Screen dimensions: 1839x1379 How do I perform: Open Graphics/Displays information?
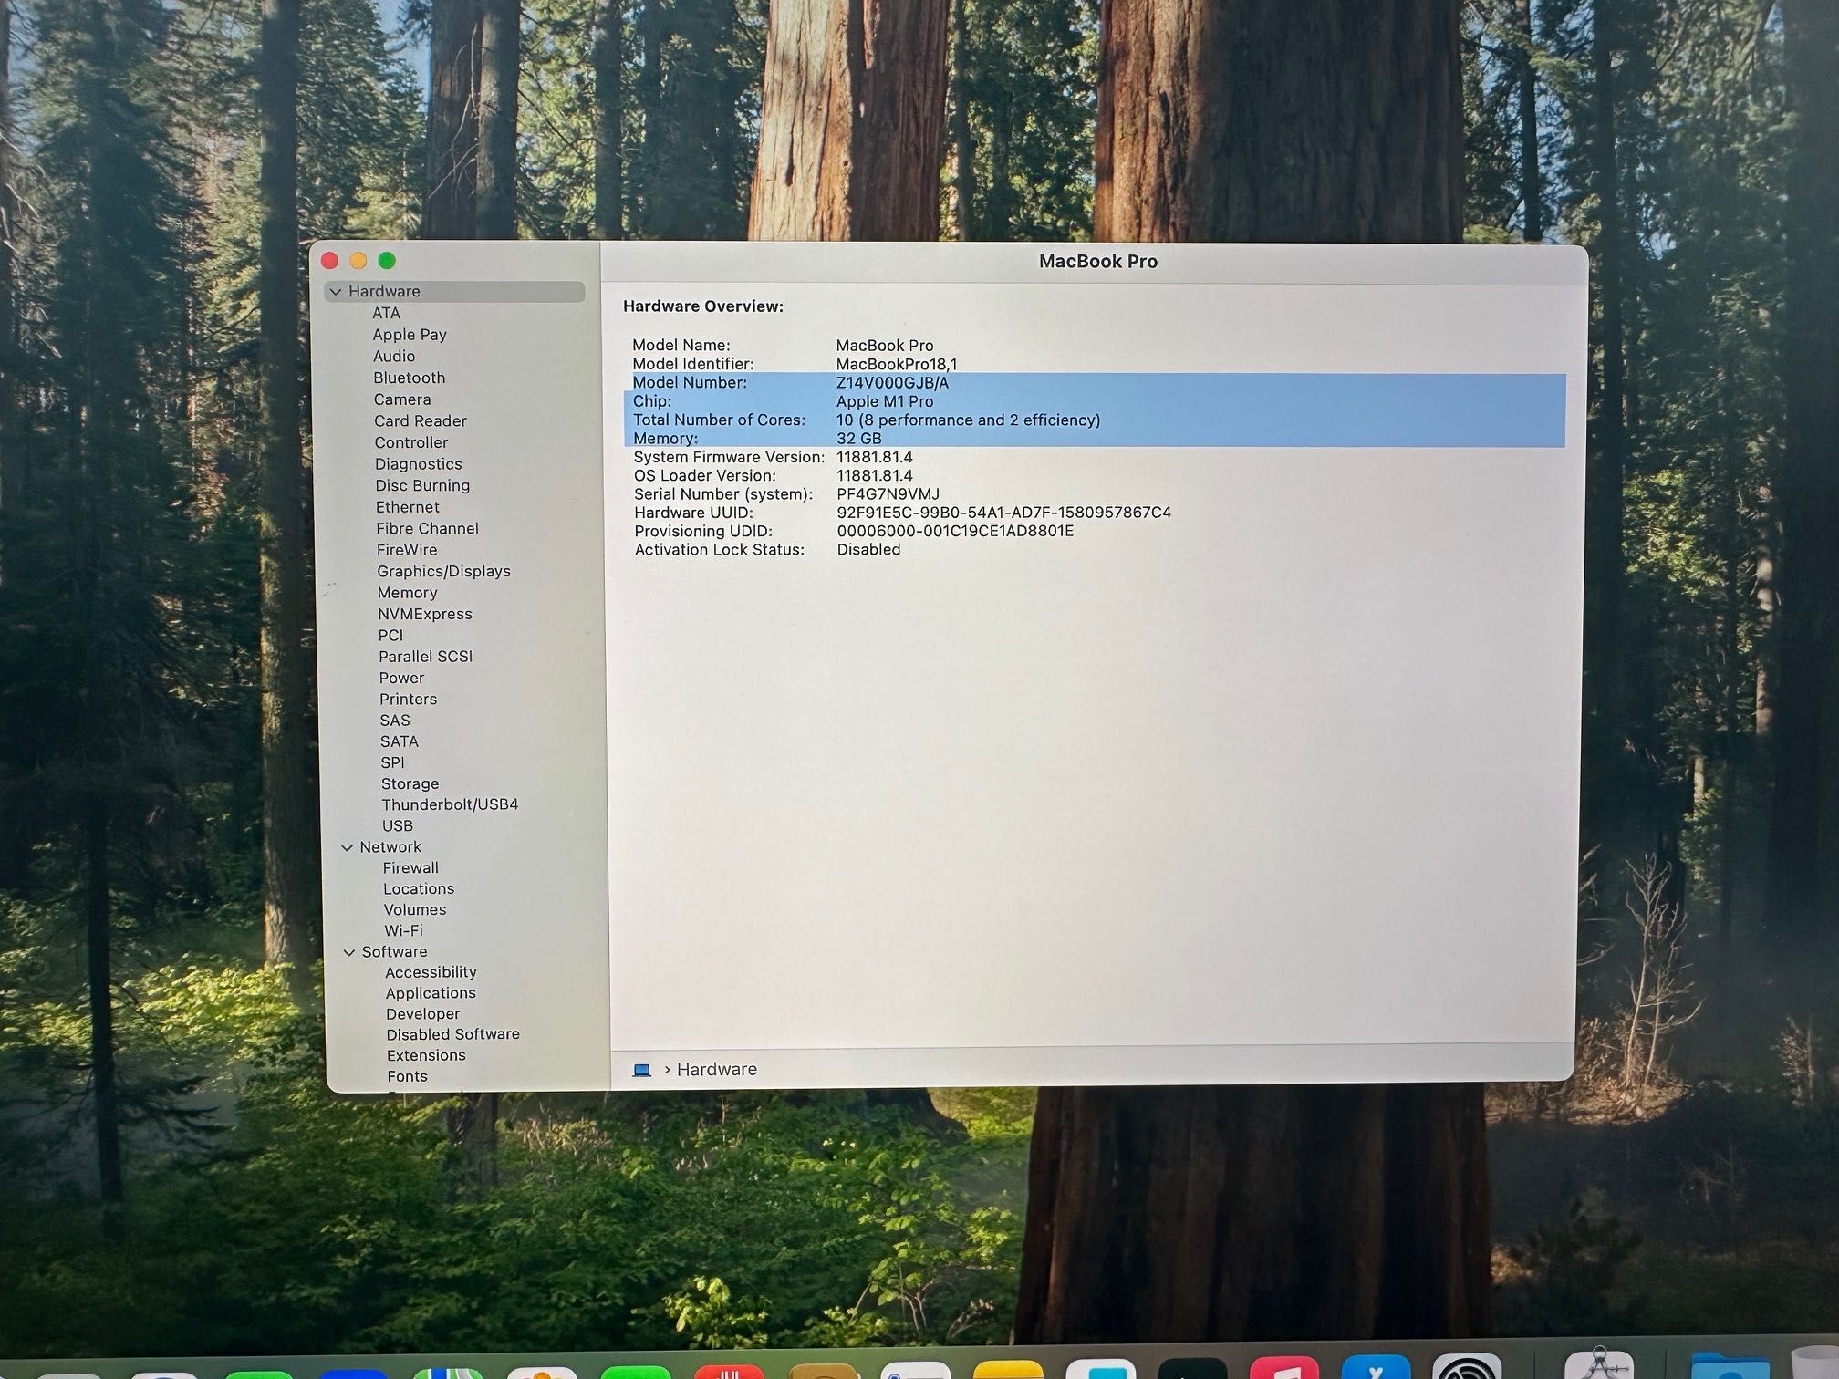click(444, 572)
